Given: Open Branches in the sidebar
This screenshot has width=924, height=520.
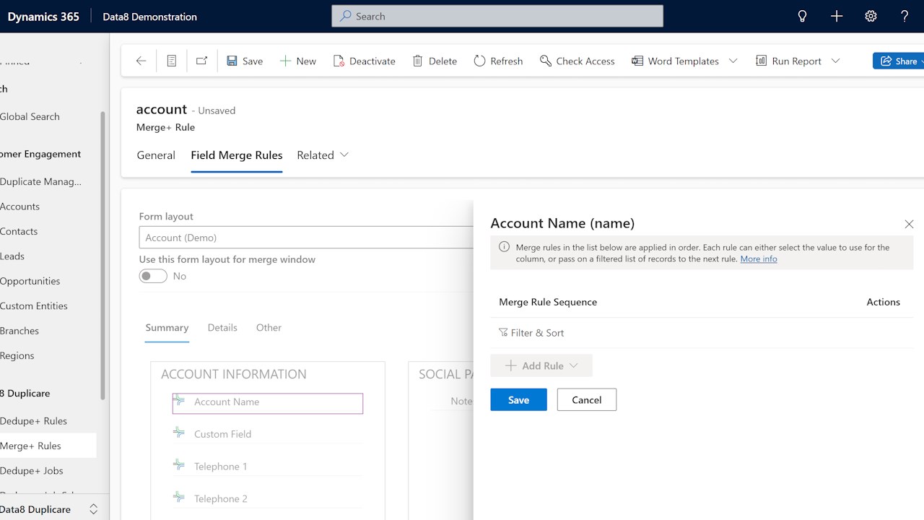Looking at the screenshot, I should pos(19,331).
